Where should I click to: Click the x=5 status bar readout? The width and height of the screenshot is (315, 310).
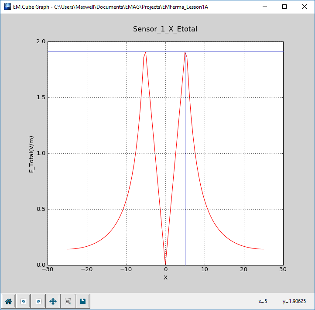click(x=263, y=301)
